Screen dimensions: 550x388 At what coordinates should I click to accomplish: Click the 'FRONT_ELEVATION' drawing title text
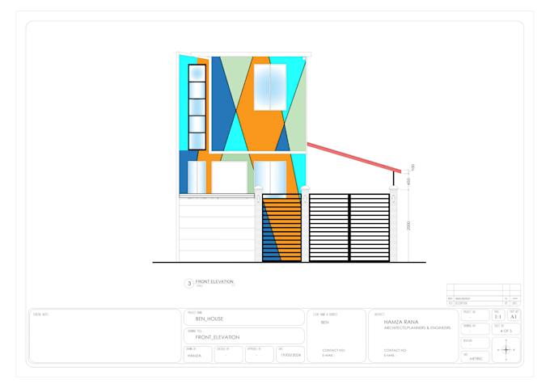[x=218, y=337]
